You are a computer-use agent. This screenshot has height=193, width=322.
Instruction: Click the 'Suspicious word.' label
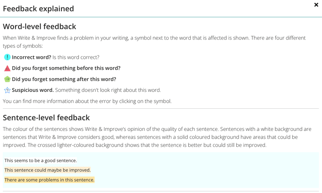point(33,90)
